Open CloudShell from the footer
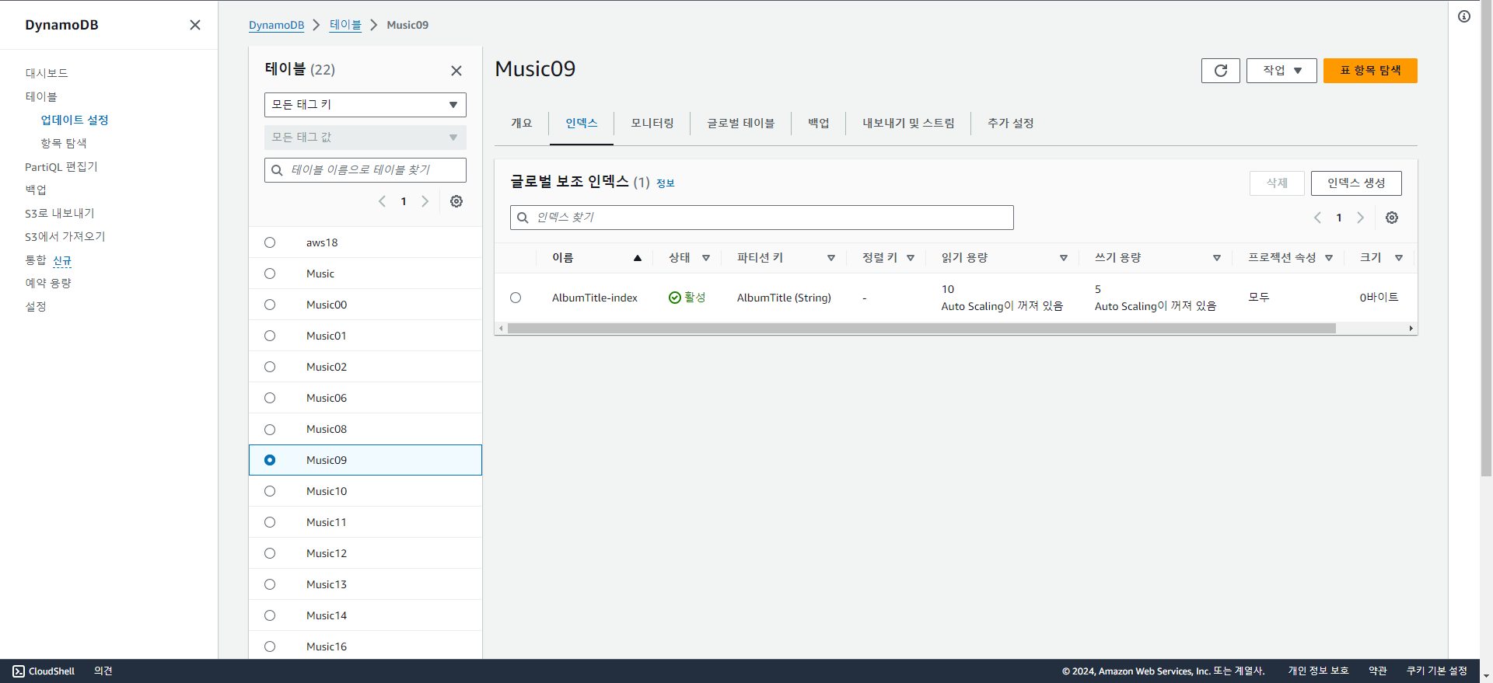 click(x=44, y=671)
